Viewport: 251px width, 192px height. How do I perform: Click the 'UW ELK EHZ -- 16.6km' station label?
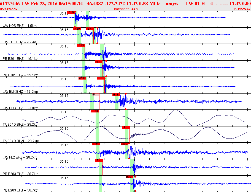20,91
